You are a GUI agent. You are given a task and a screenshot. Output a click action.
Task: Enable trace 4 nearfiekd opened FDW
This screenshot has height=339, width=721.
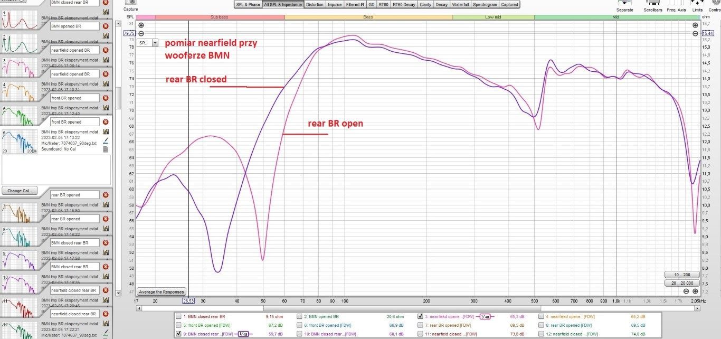point(541,316)
